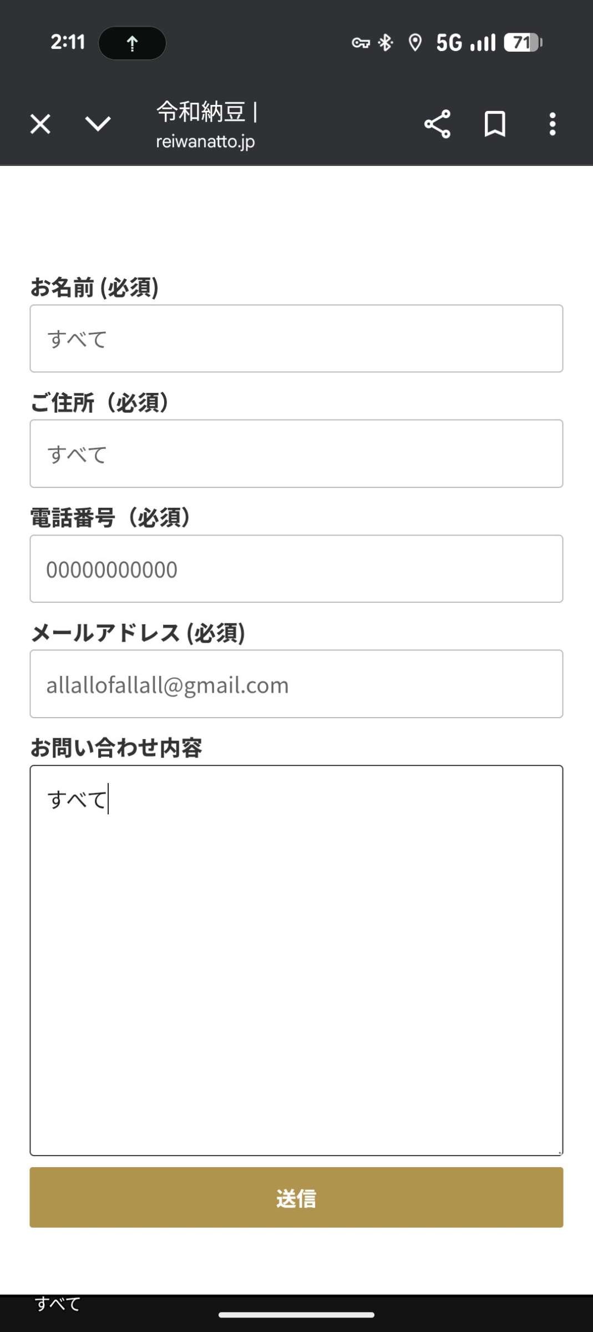Tap the share icon in toolbar

point(437,124)
